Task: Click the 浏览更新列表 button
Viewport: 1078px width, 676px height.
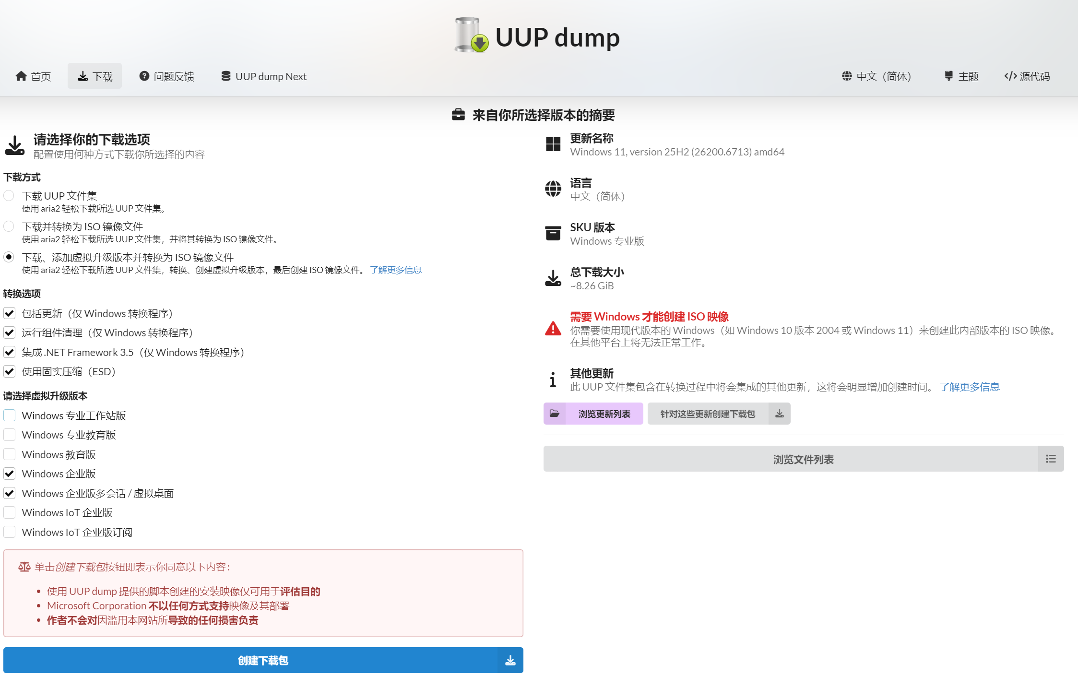Action: click(x=593, y=414)
